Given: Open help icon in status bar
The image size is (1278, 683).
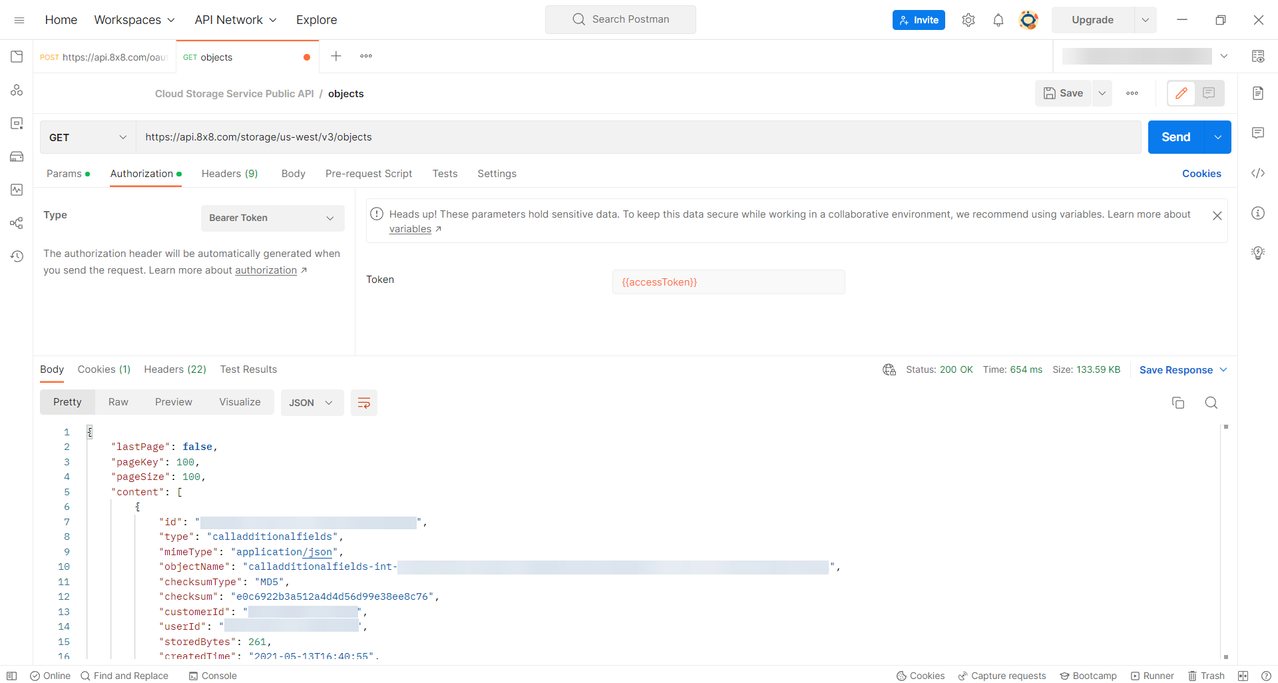Looking at the screenshot, I should click(x=1266, y=676).
